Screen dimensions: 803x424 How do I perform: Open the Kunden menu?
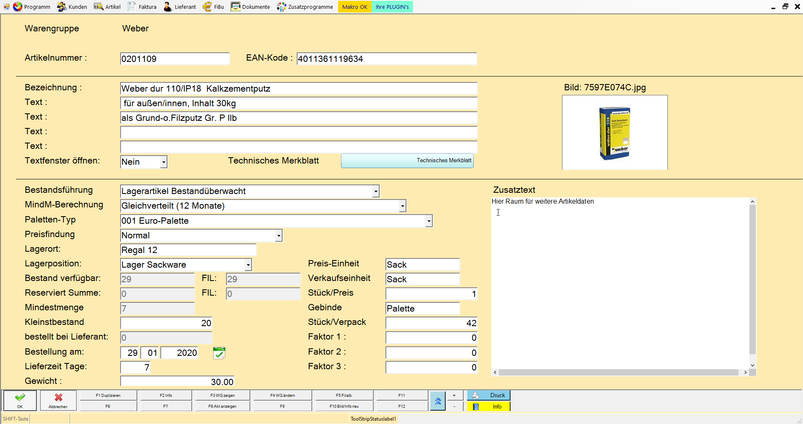72,7
